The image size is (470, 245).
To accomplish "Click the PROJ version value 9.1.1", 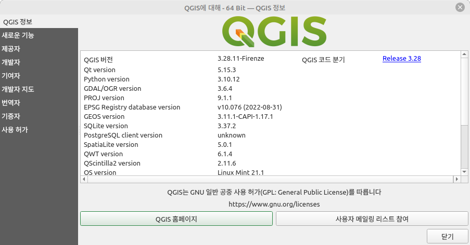I will pos(224,98).
